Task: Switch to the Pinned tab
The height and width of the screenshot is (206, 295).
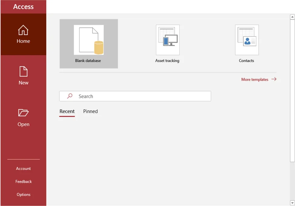Action: (x=90, y=111)
